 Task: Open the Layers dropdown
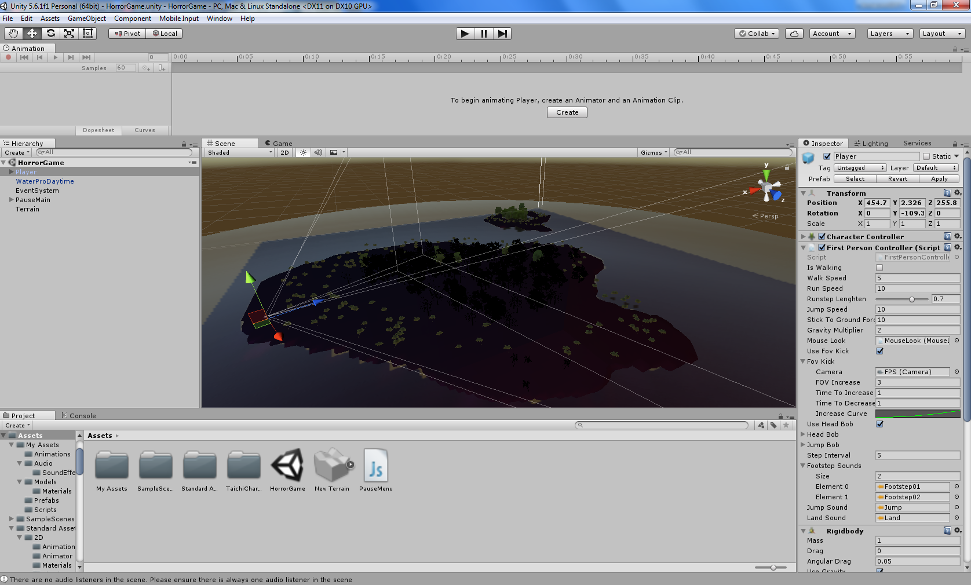point(890,34)
